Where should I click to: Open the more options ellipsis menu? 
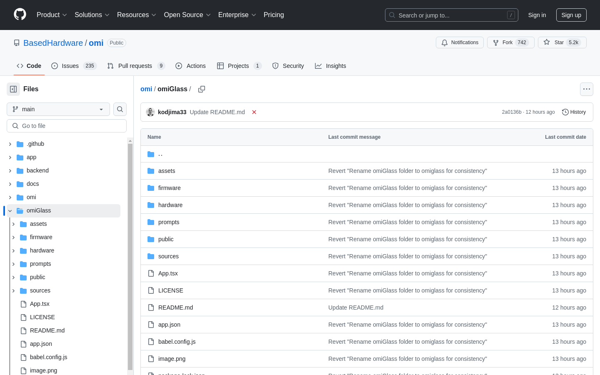pyautogui.click(x=587, y=89)
